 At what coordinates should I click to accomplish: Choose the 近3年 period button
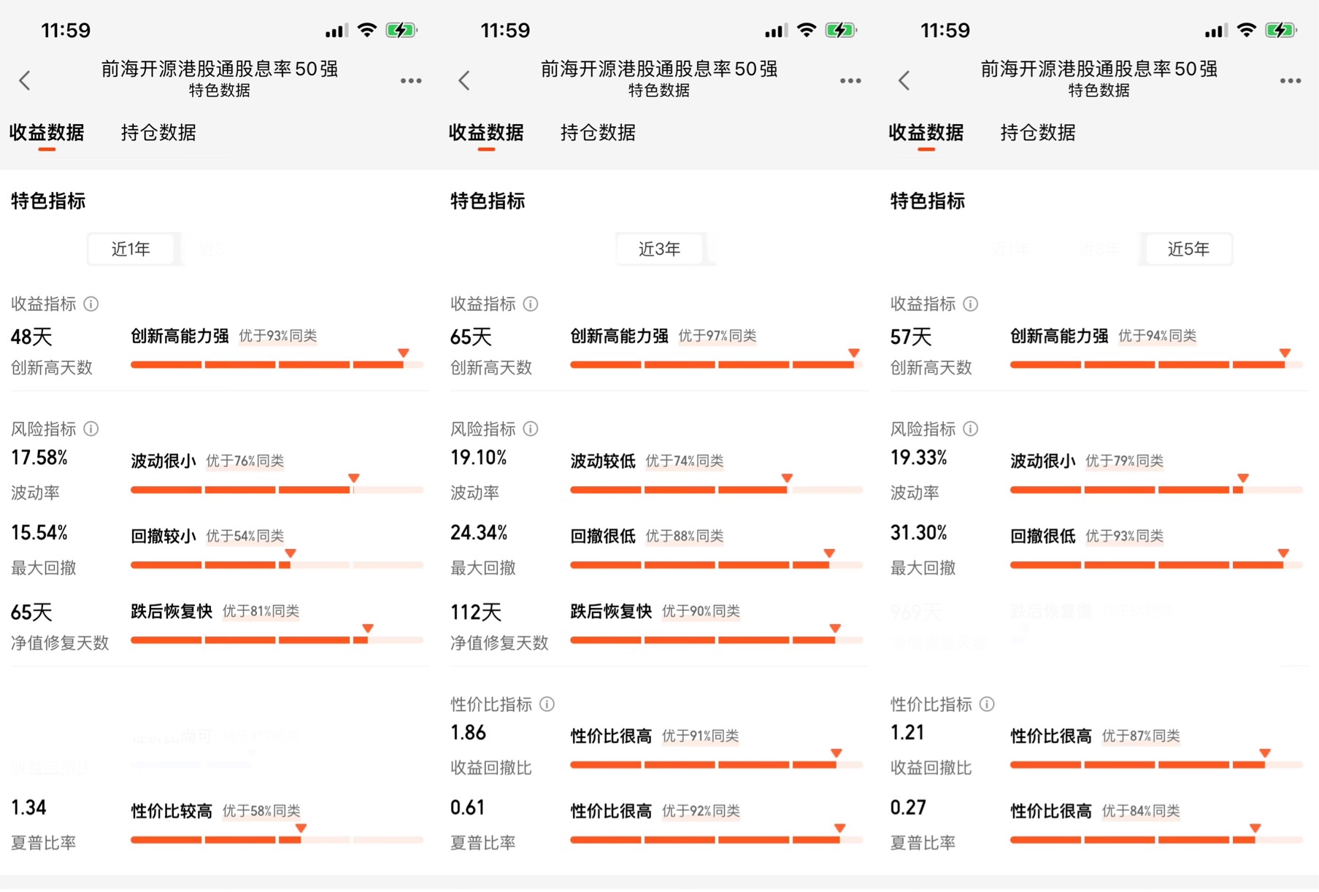660,249
